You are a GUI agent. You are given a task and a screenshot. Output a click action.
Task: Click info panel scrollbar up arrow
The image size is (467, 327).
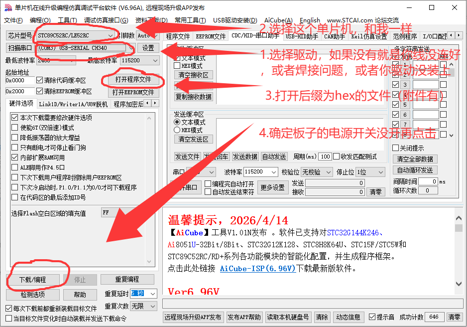[459, 218]
